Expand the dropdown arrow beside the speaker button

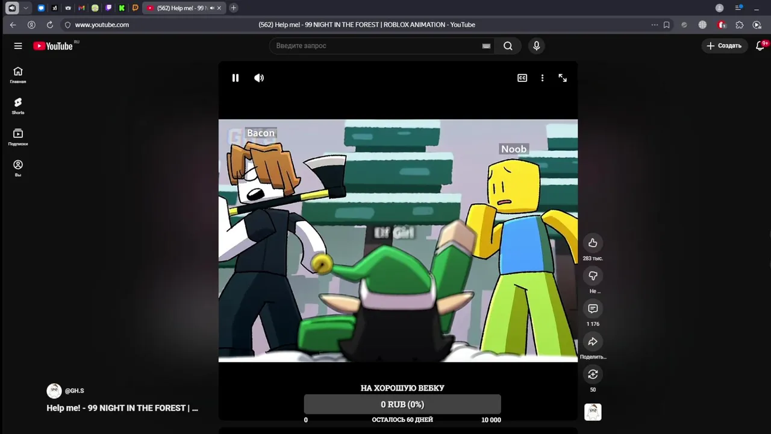coord(25,8)
